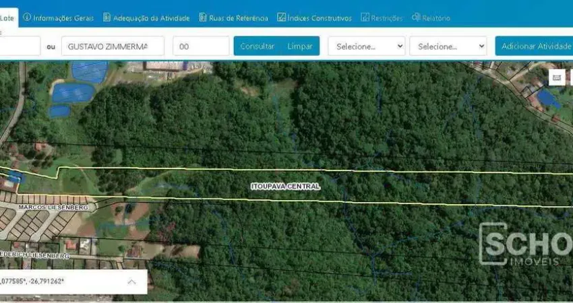
Task: Open the first Selecione dropdown
Action: click(x=366, y=46)
